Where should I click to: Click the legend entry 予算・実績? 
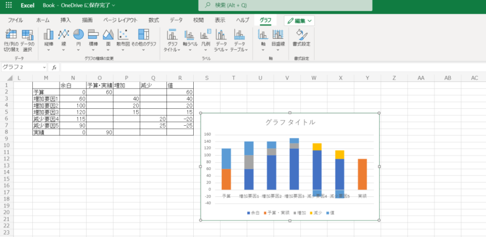point(277,213)
